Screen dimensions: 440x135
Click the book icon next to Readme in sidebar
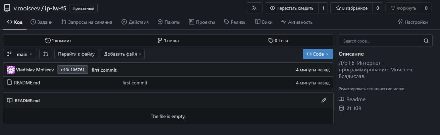pyautogui.click(x=341, y=99)
